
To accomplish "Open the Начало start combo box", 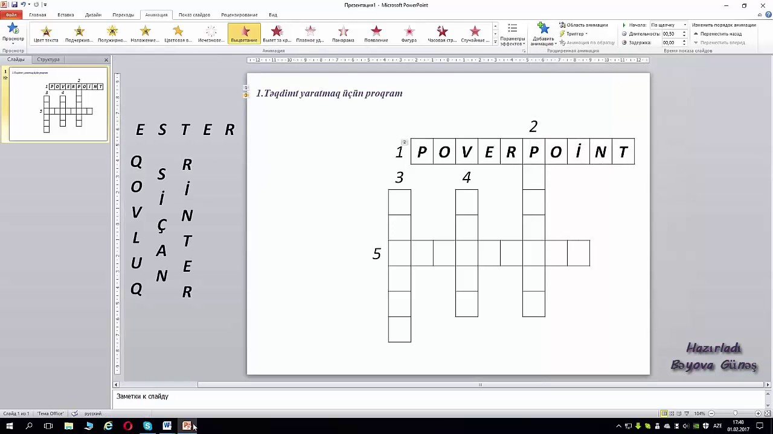I will tap(669, 25).
